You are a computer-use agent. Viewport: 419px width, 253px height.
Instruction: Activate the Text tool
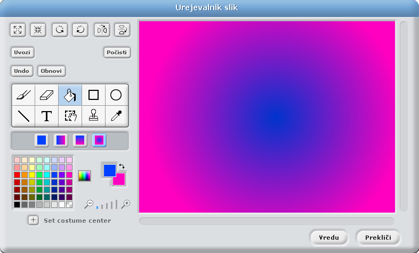coord(47,116)
